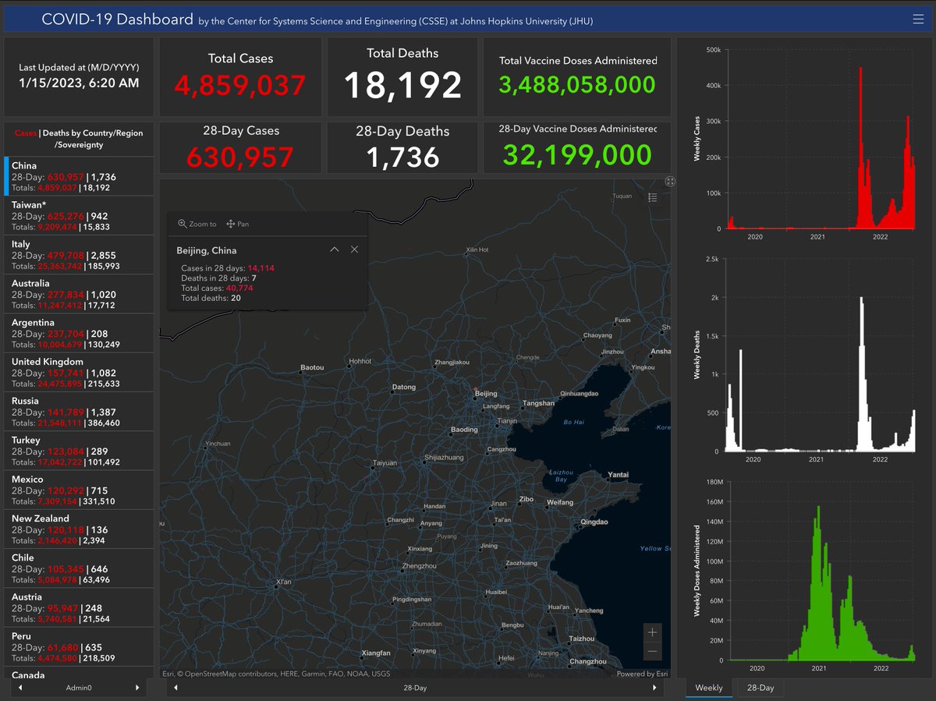Screen dimensions: 936x701
Task: Click the Qingdao label on map
Action: (x=593, y=522)
